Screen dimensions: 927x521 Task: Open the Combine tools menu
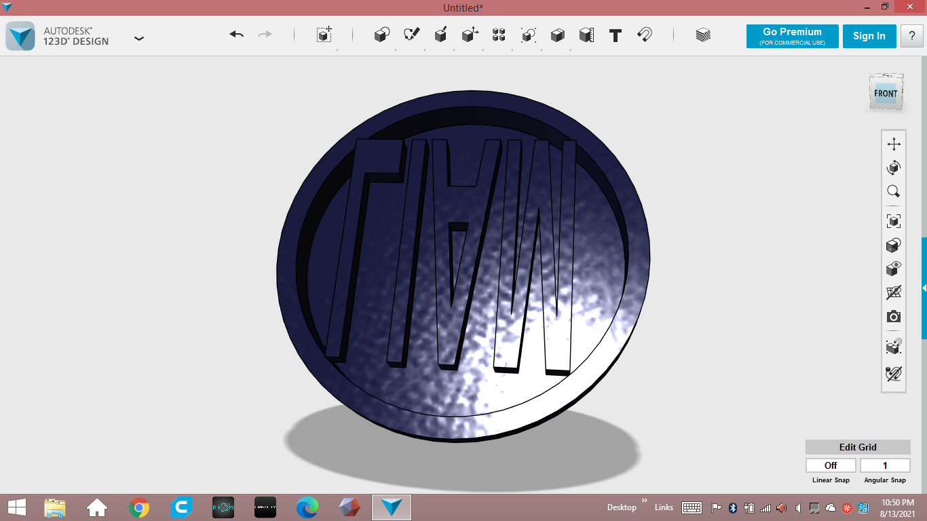pos(558,35)
